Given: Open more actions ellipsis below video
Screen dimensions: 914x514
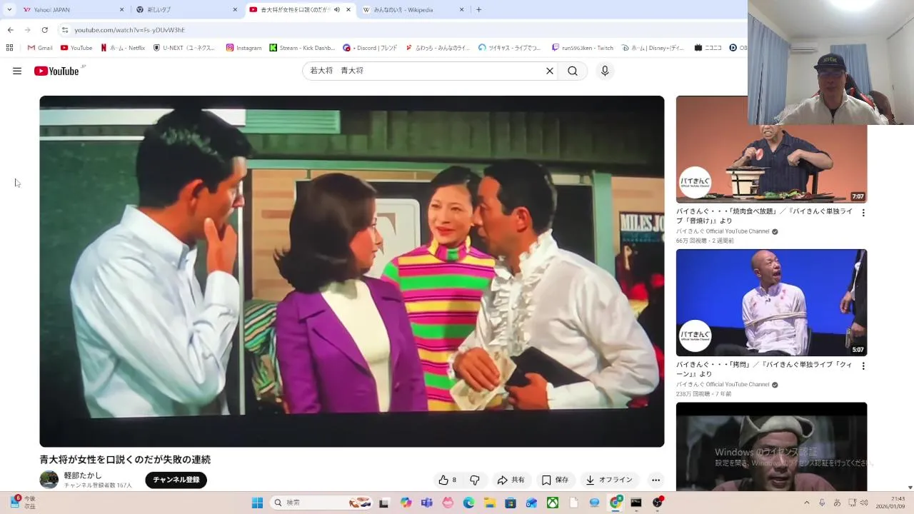Looking at the screenshot, I should tap(656, 480).
